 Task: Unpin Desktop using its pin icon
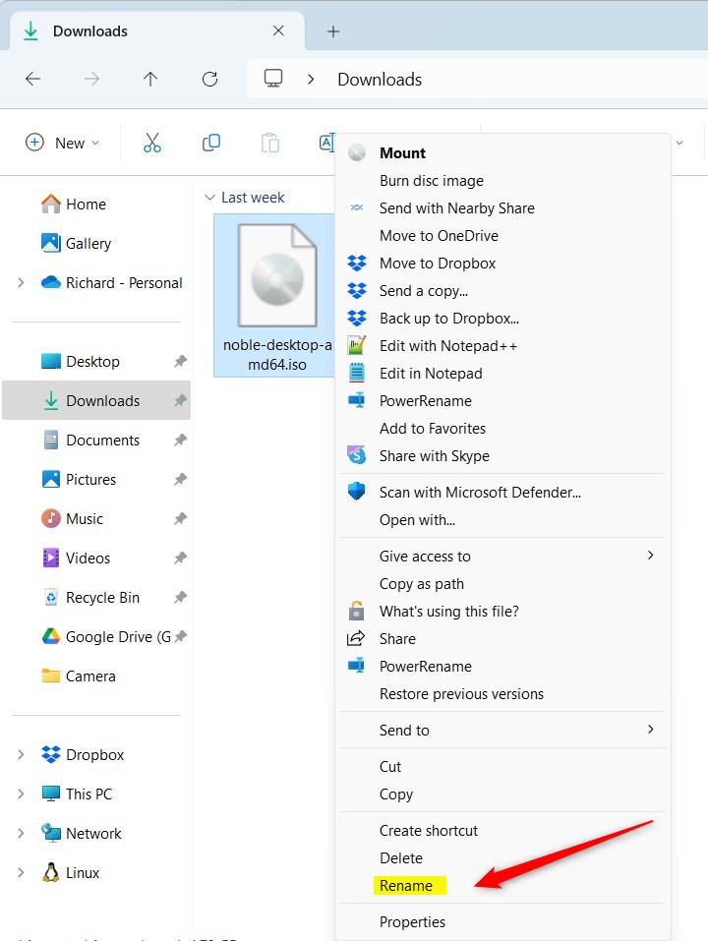click(x=180, y=361)
